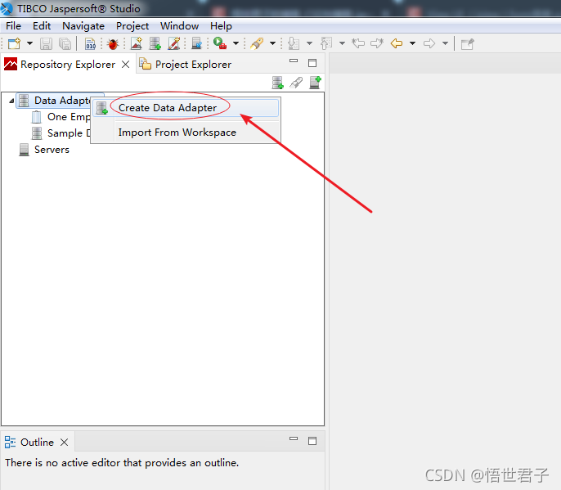Collapse the Data Adapters tree node
561x490 pixels.
11,101
